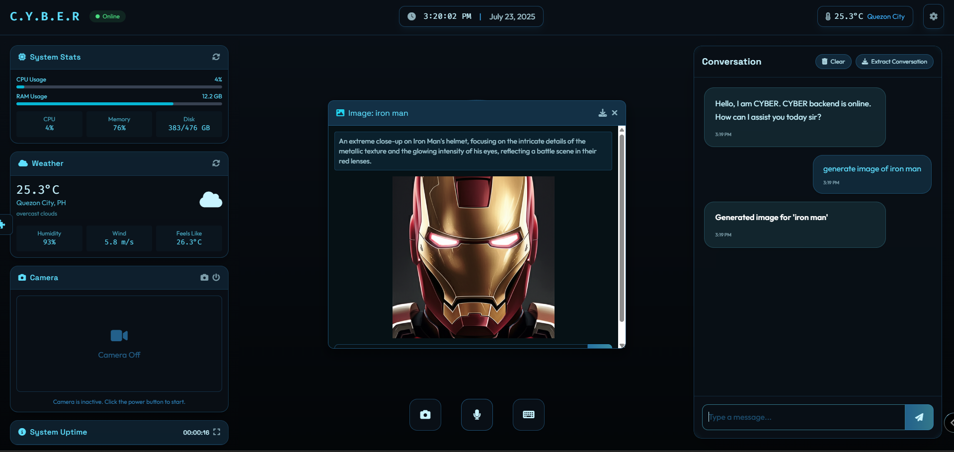Open the keyboard input button
The image size is (954, 452).
(x=529, y=415)
